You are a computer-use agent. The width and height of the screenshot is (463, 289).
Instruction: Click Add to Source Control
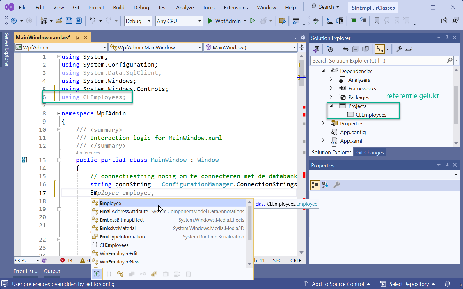(338, 284)
